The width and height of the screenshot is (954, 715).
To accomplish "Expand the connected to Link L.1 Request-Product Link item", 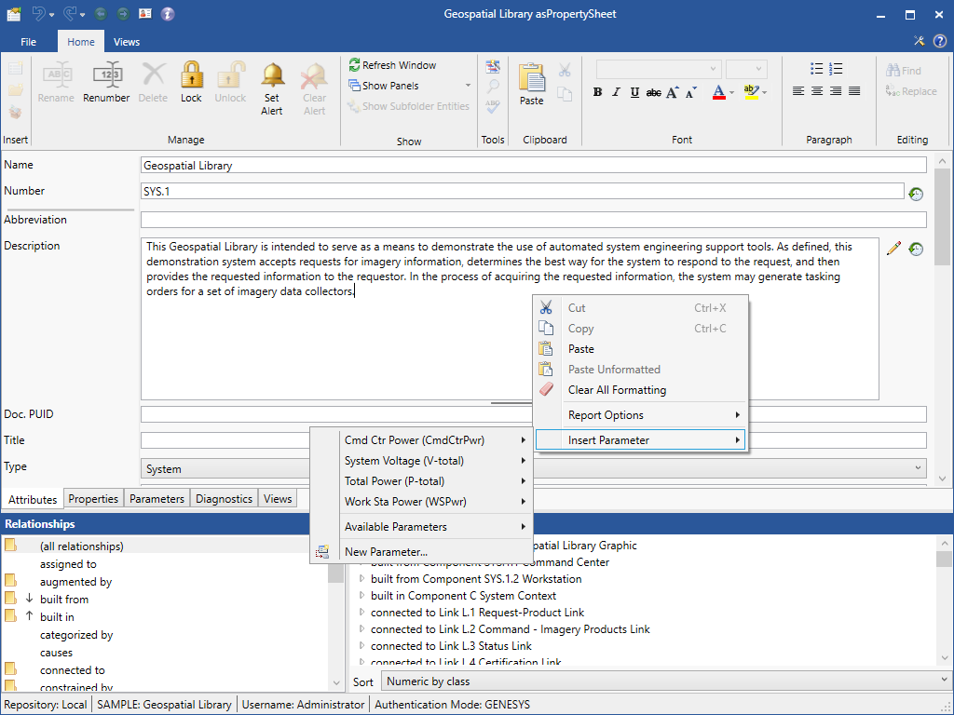I will click(x=363, y=613).
